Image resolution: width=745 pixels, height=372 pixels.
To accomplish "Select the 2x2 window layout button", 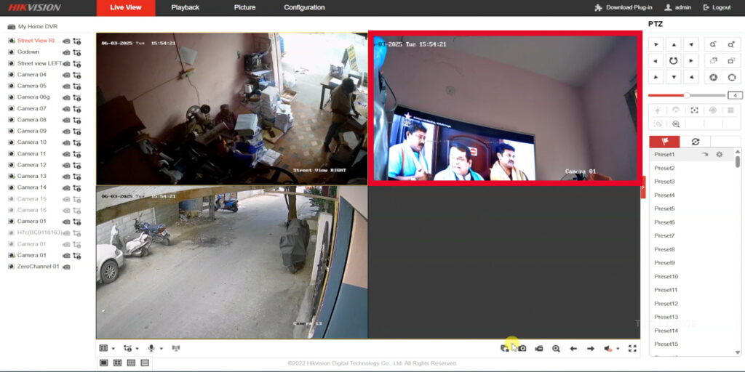I will [x=117, y=363].
